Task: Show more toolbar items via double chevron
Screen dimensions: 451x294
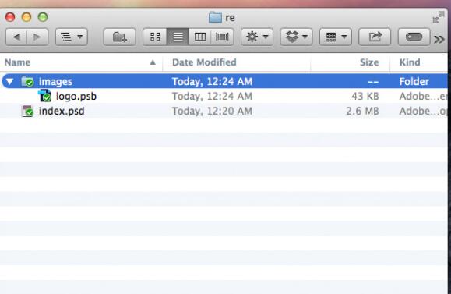Action: click(439, 39)
